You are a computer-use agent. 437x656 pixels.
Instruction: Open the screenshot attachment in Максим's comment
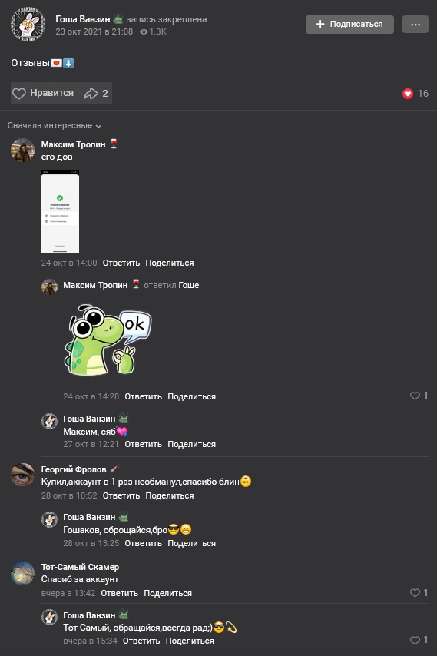60,211
